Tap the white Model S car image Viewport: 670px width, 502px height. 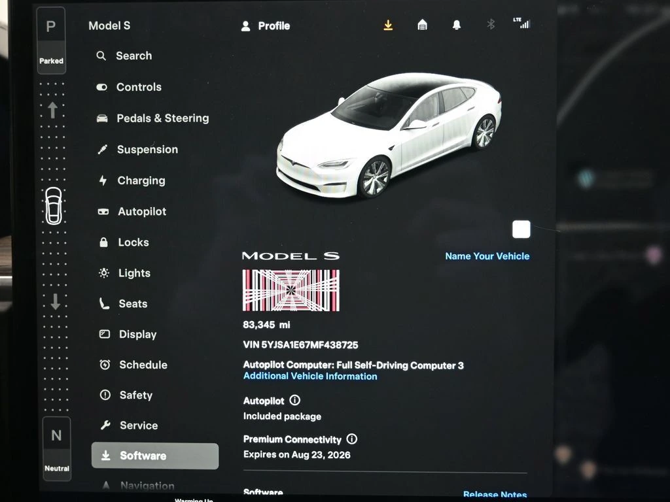point(389,134)
